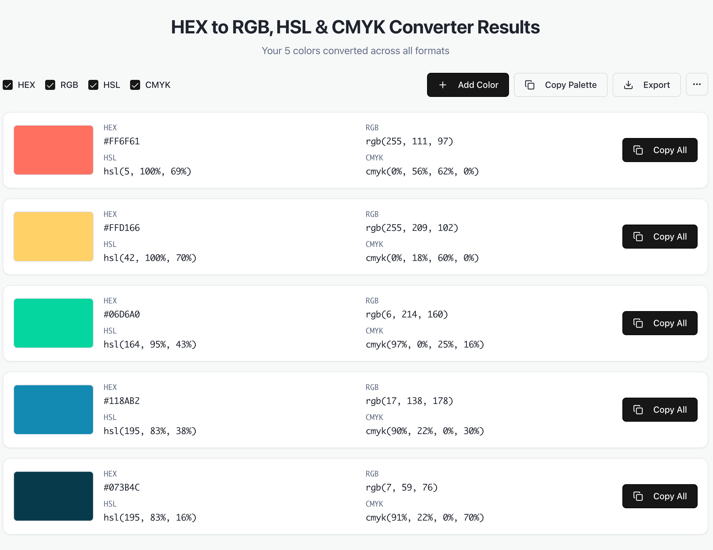Click the copy icon in Copy Palette
Image resolution: width=713 pixels, height=550 pixels.
tap(530, 85)
